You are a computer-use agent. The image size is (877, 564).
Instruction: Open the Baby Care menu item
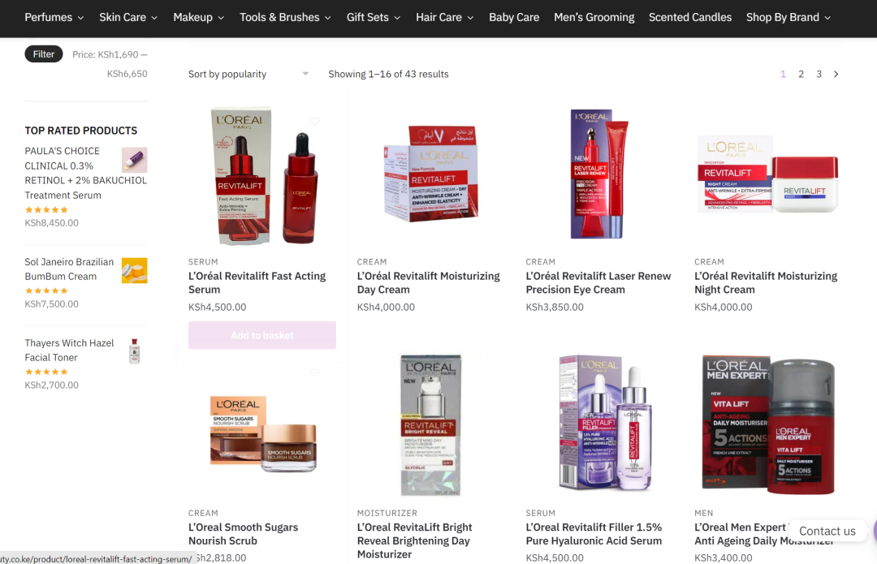514,17
